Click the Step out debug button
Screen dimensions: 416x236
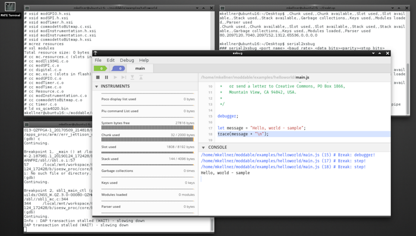[x=141, y=77]
